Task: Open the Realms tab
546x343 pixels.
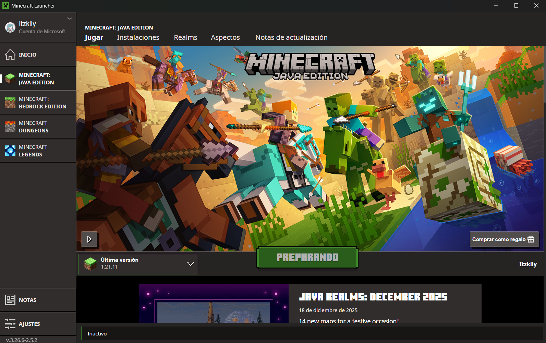Action: coord(185,37)
